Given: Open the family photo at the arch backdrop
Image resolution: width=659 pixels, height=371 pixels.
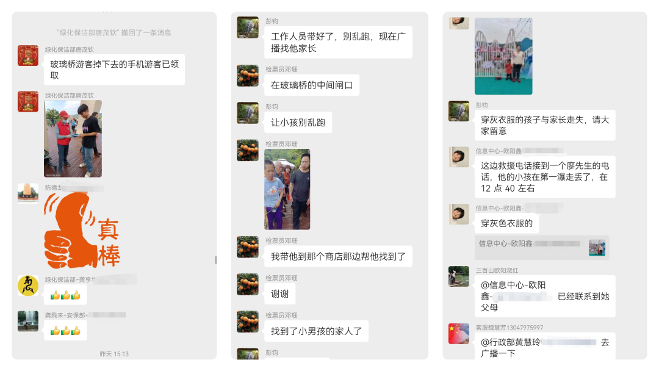Looking at the screenshot, I should (x=503, y=56).
